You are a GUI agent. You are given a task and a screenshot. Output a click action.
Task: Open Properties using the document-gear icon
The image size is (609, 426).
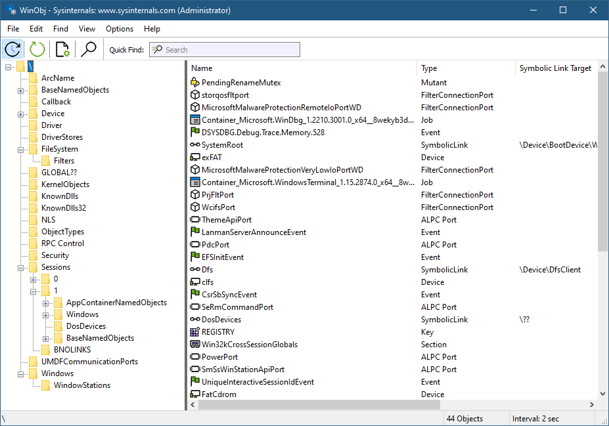point(62,49)
